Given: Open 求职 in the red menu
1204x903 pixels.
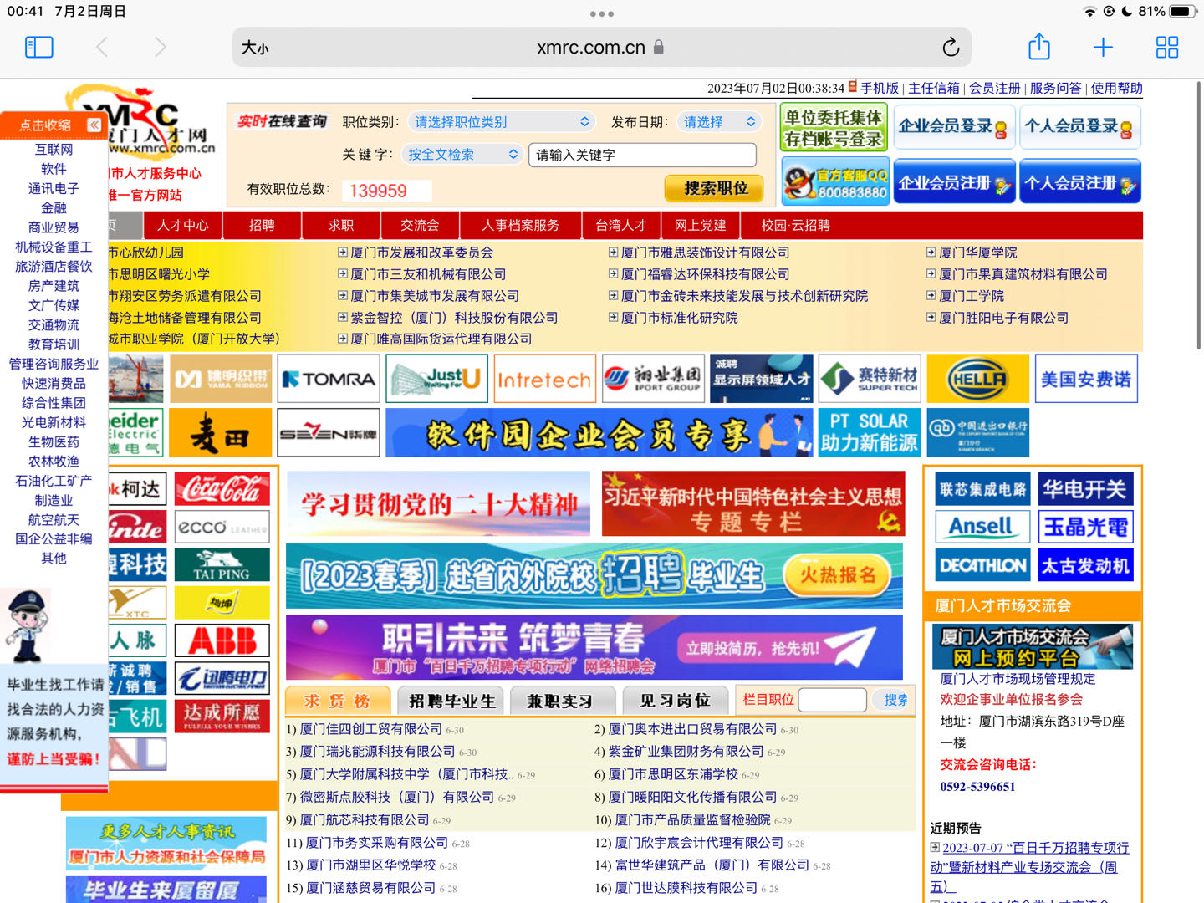Looking at the screenshot, I should tap(341, 225).
